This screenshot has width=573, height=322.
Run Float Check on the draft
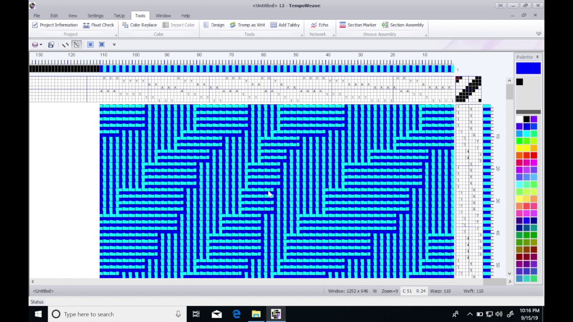(98, 25)
